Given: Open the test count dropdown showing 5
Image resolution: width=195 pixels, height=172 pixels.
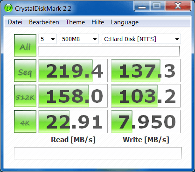Looking at the screenshot, I should pos(48,39).
